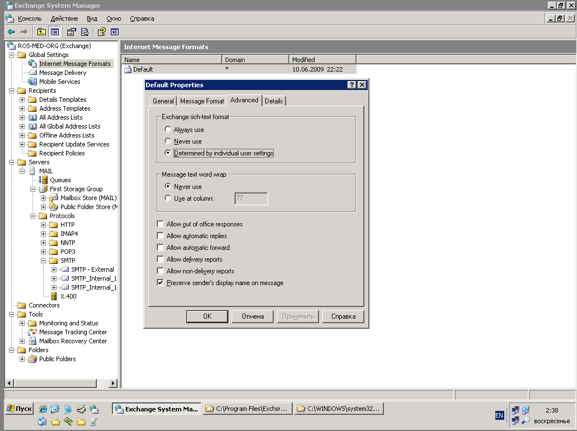This screenshot has width=577, height=431.
Task: Select the Mobile Services node icon
Action: click(33, 82)
